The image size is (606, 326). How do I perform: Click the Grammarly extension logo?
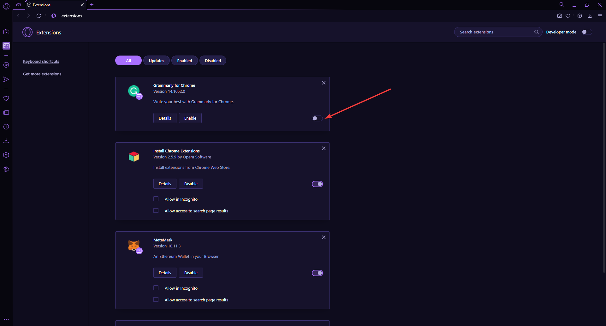[134, 92]
